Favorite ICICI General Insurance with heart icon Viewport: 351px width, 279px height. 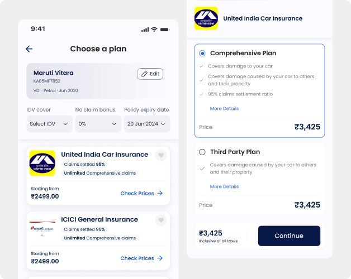click(161, 220)
